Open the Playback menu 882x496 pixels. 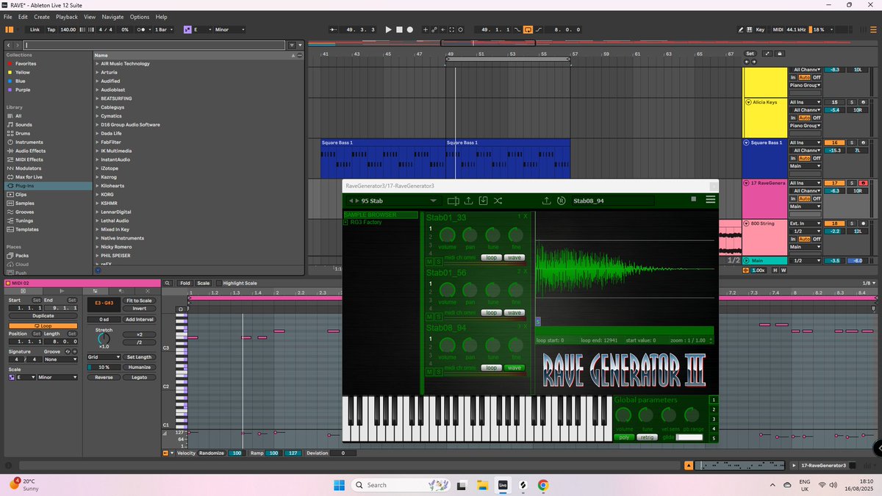coord(67,16)
